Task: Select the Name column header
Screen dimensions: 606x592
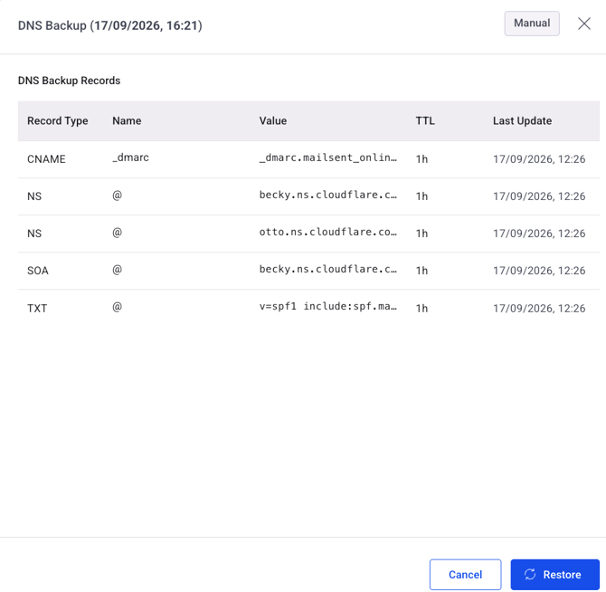Action: pyautogui.click(x=127, y=121)
